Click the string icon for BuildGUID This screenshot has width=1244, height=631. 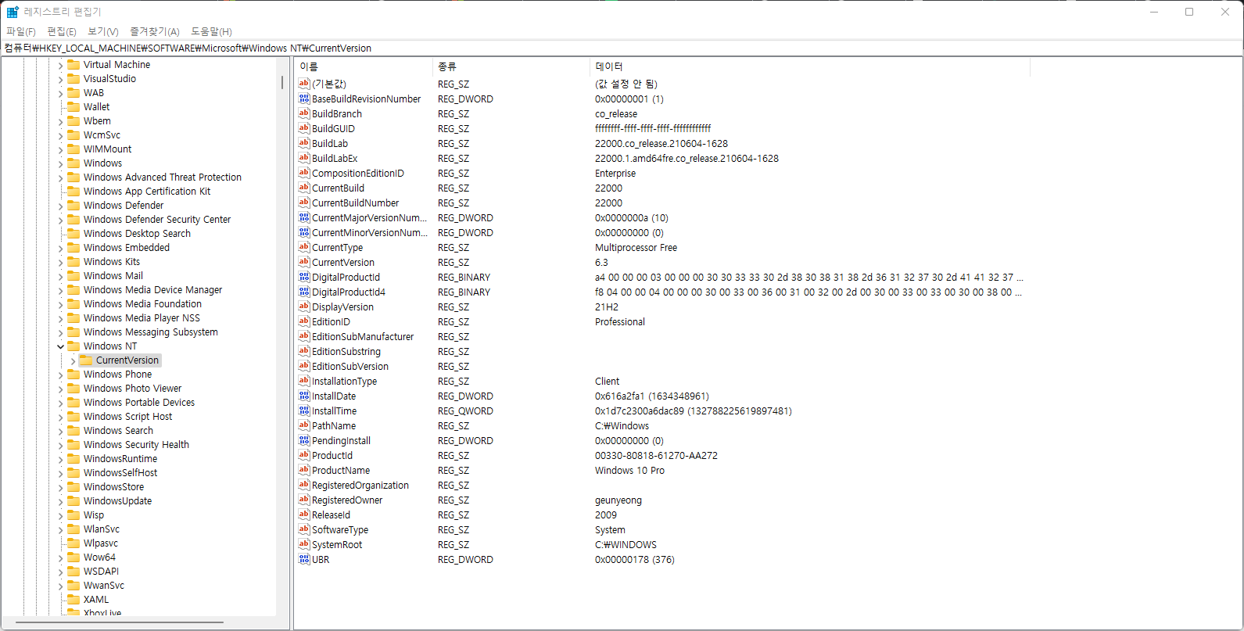(x=304, y=128)
